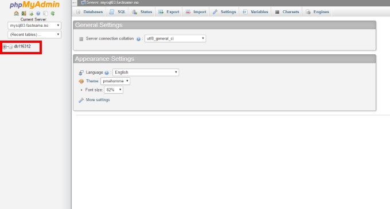
Task: Click the More settings wrench icon
Action: click(x=81, y=100)
